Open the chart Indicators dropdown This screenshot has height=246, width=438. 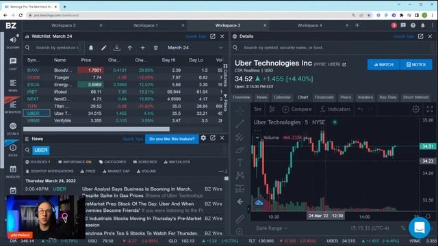(335, 109)
